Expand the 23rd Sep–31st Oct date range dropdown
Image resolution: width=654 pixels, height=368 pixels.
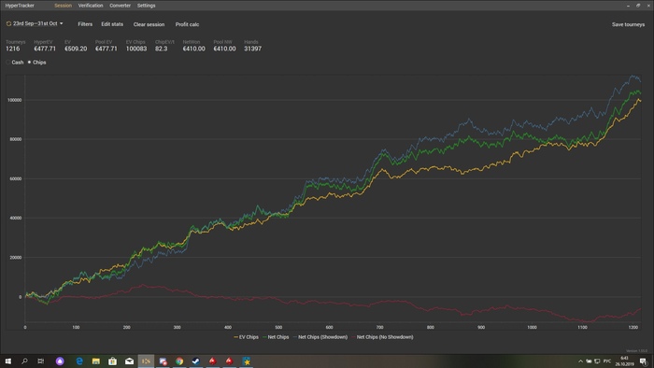tap(38, 23)
